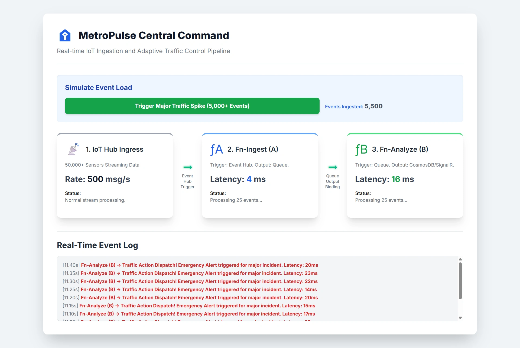Click the Latency 4 ms value
Screen dimensions: 520x348
pos(238,179)
